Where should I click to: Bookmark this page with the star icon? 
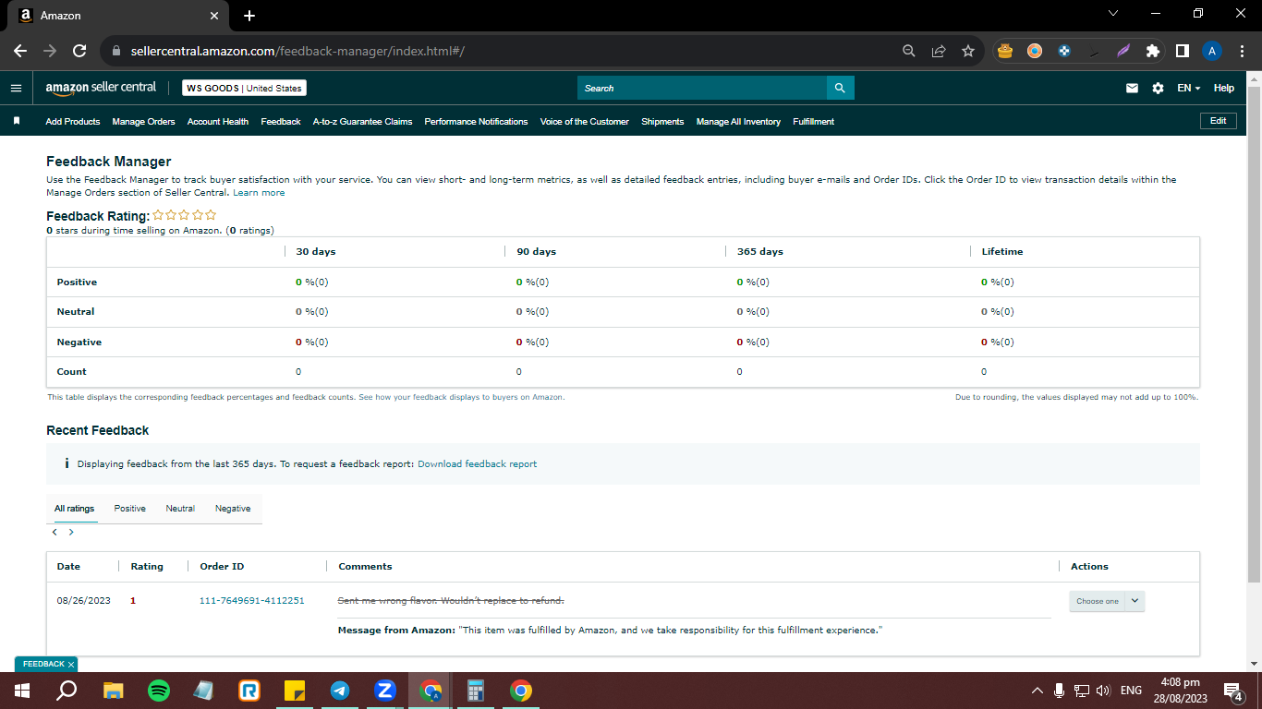[967, 52]
